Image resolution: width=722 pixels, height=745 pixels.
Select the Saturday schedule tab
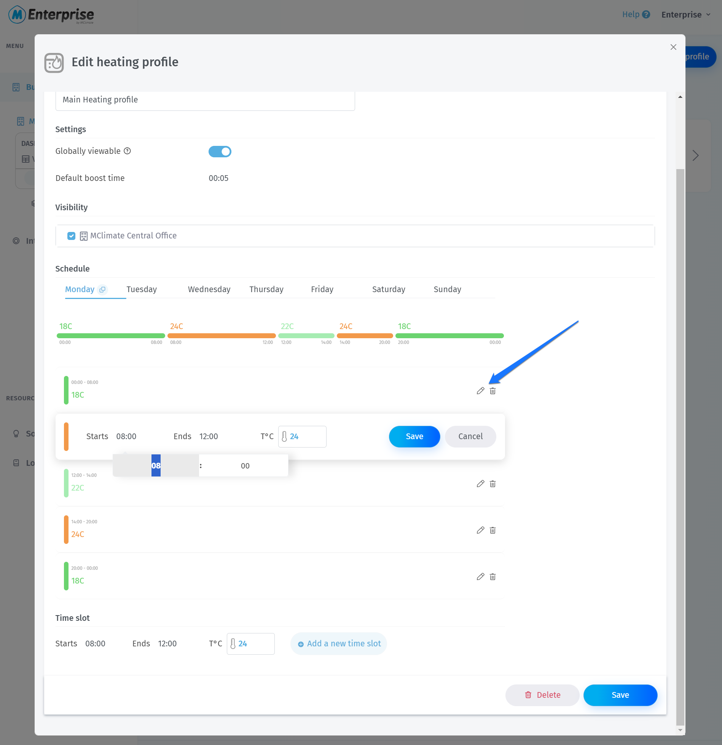tap(388, 289)
